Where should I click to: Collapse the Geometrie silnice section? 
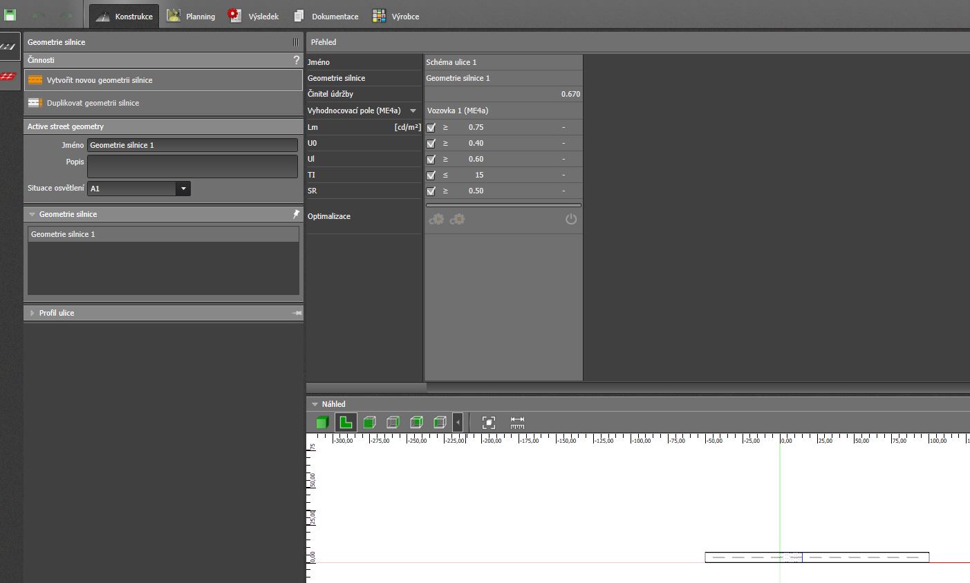click(x=32, y=215)
